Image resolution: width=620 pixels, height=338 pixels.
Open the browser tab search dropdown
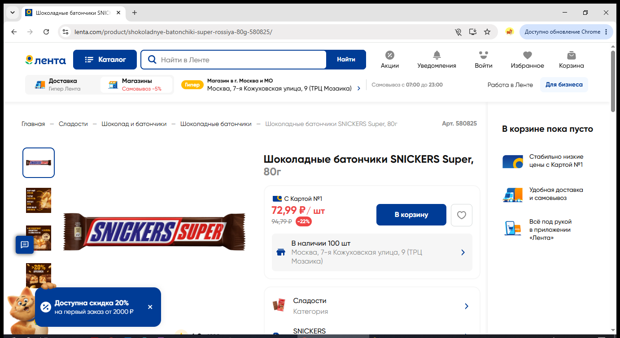click(13, 13)
